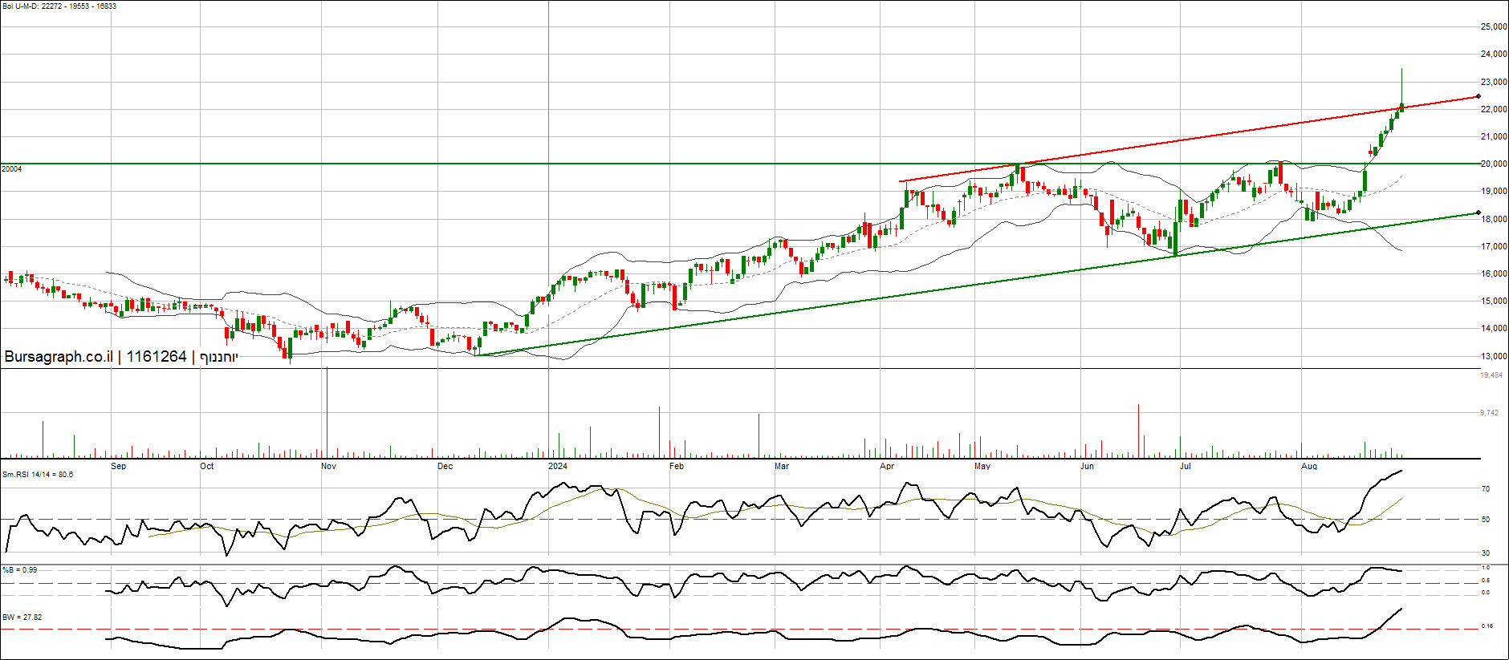Click the Sm.RSI 14/14 = 80.6 label

[38, 475]
